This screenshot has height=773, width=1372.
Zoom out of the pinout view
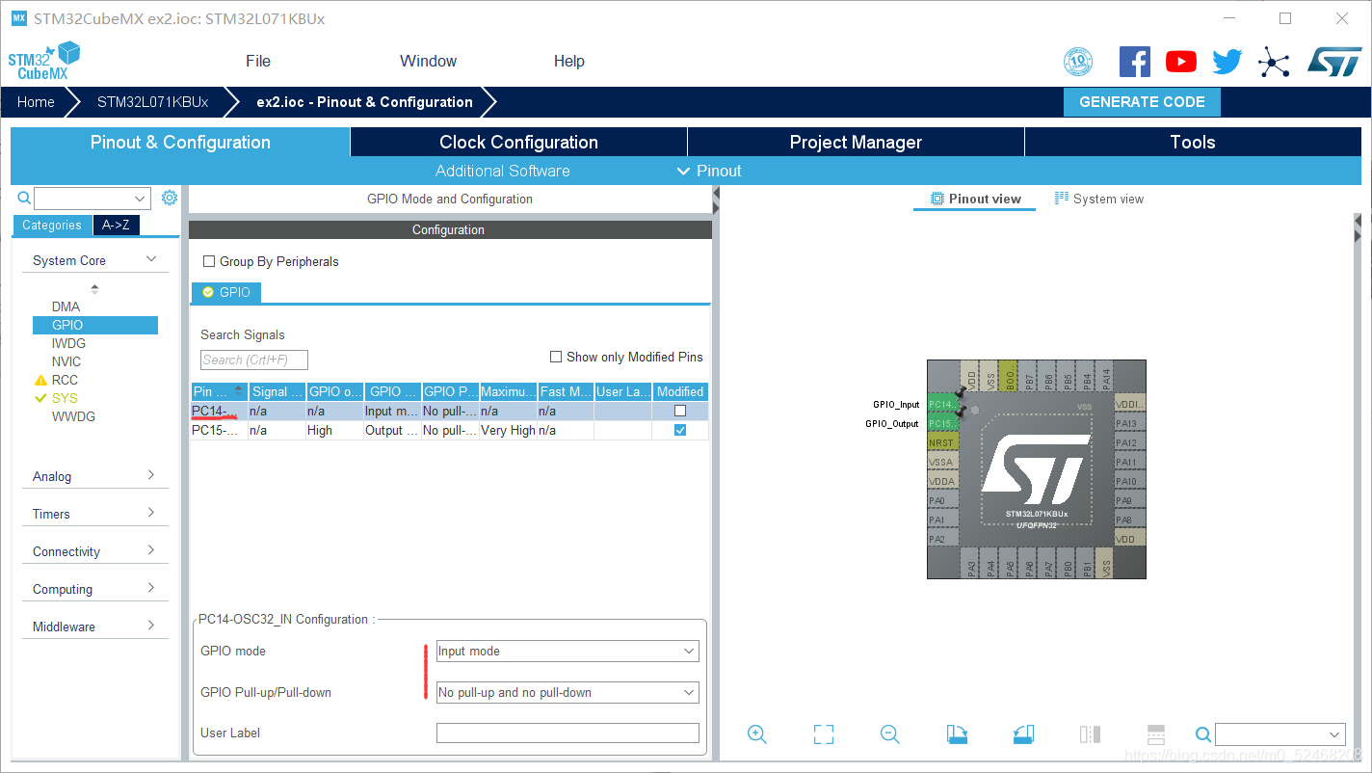pos(890,734)
